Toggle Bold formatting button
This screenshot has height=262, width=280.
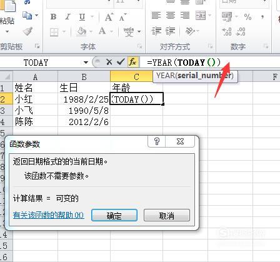click(54, 17)
